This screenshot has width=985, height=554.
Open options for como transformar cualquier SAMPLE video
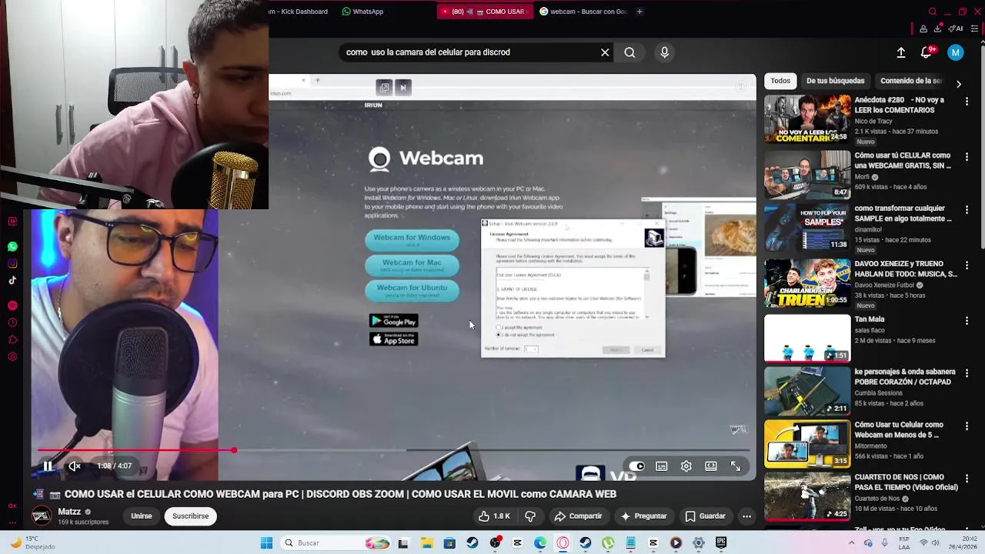[967, 209]
